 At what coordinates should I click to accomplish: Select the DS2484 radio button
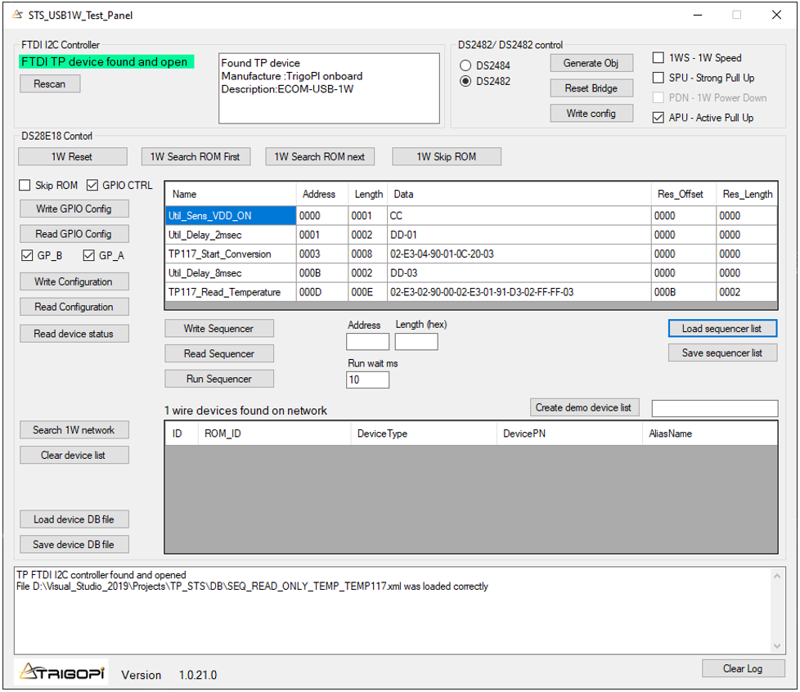pos(466,65)
